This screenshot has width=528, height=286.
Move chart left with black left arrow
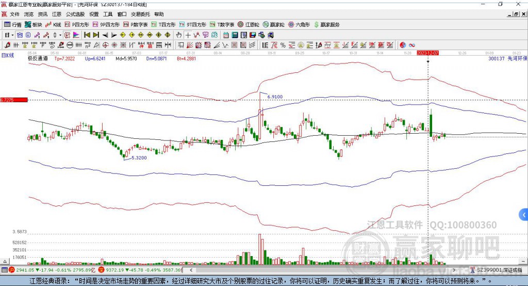coord(105,35)
